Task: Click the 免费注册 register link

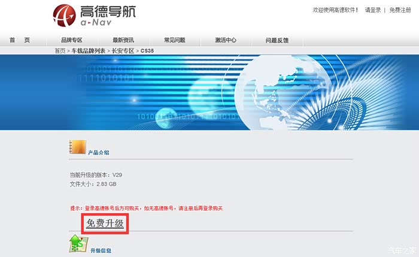Action: (x=400, y=10)
